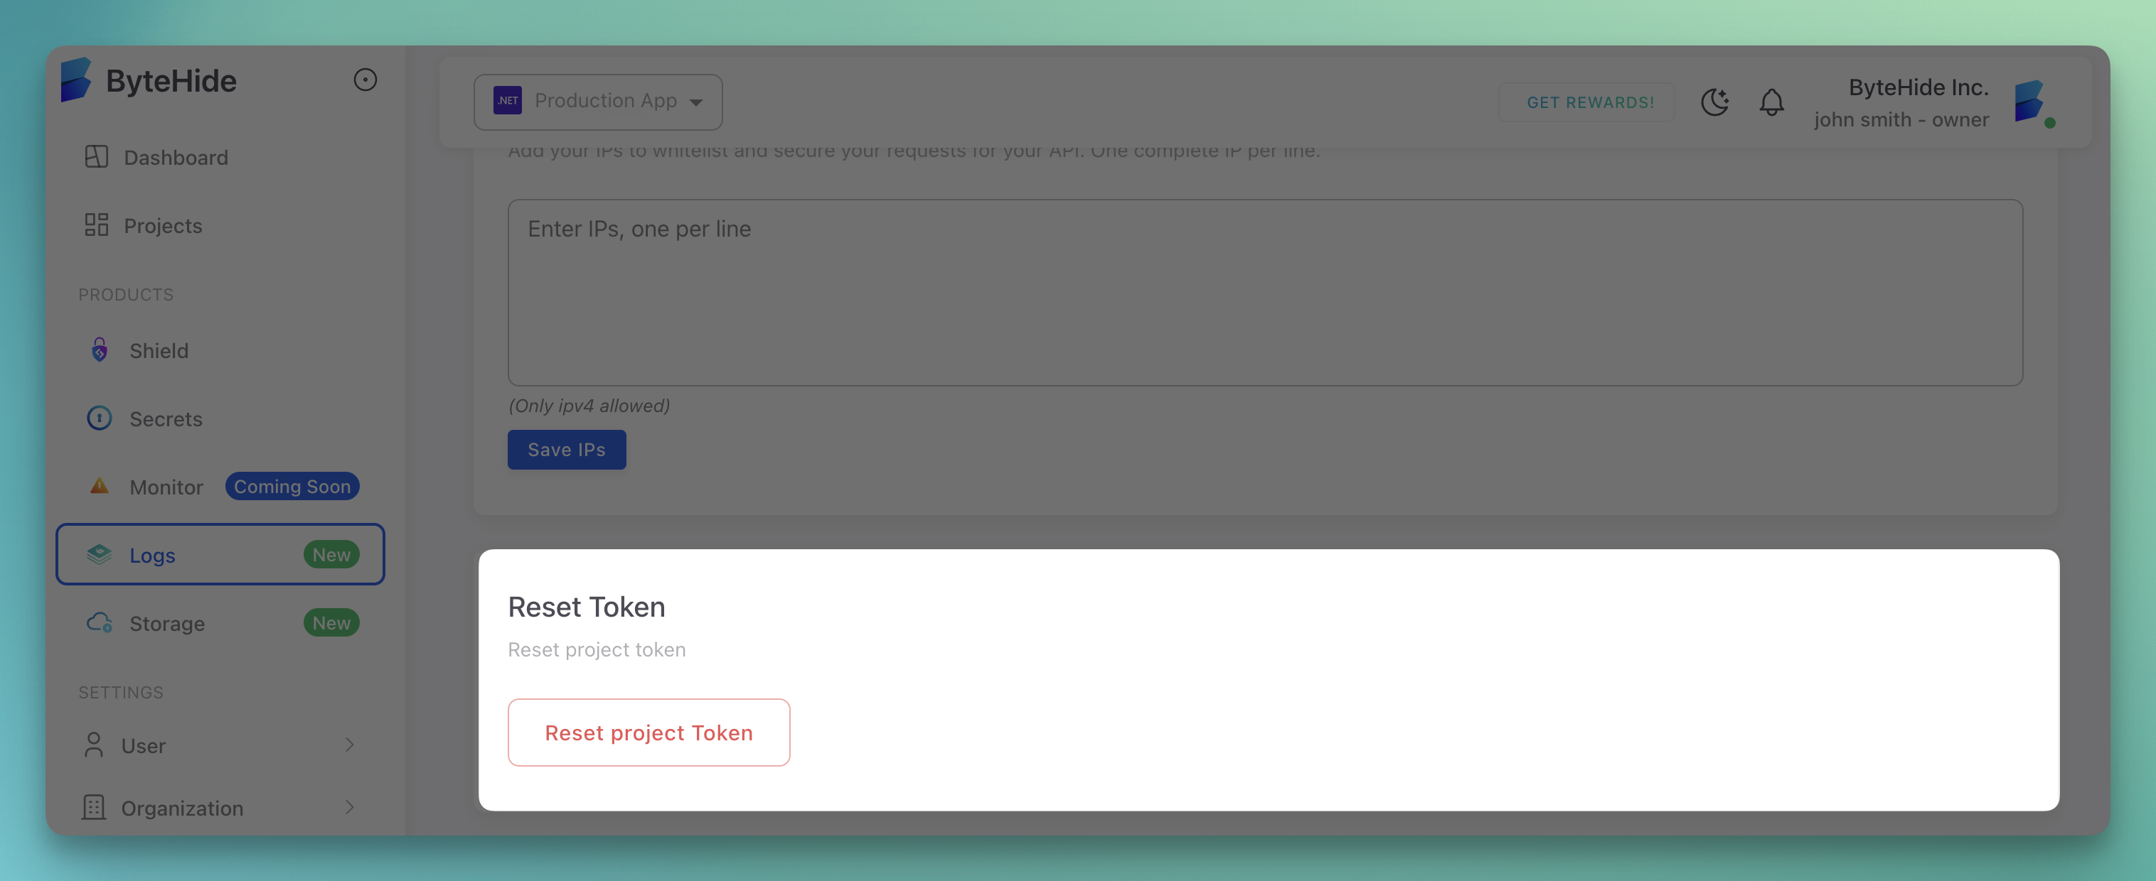Click the Monitor warning triangle icon
Viewport: 2156px width, 881px height.
pyautogui.click(x=100, y=486)
